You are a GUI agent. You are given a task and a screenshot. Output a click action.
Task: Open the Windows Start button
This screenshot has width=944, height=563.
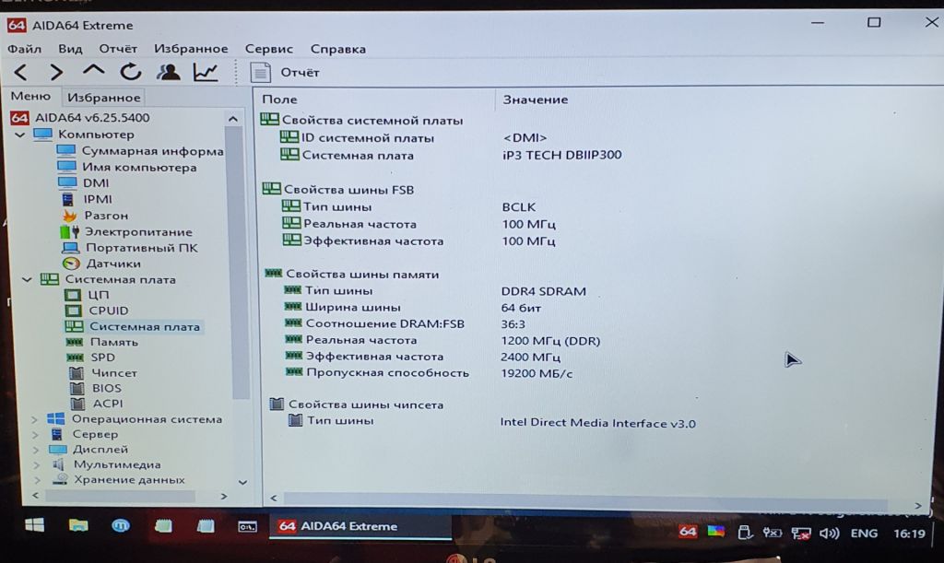34,526
